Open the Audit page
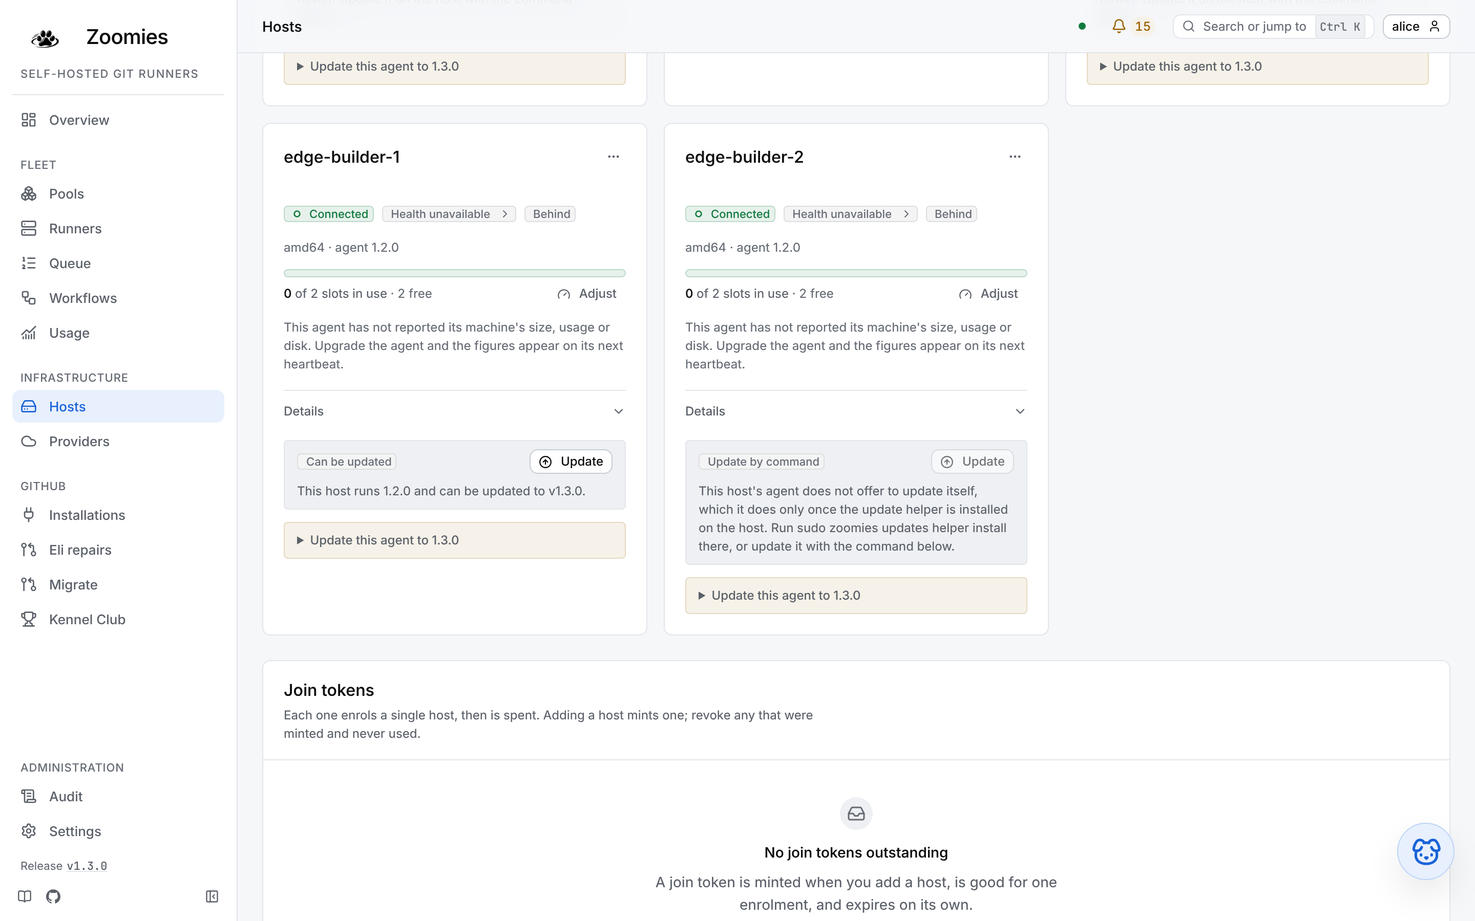 [x=118, y=796]
